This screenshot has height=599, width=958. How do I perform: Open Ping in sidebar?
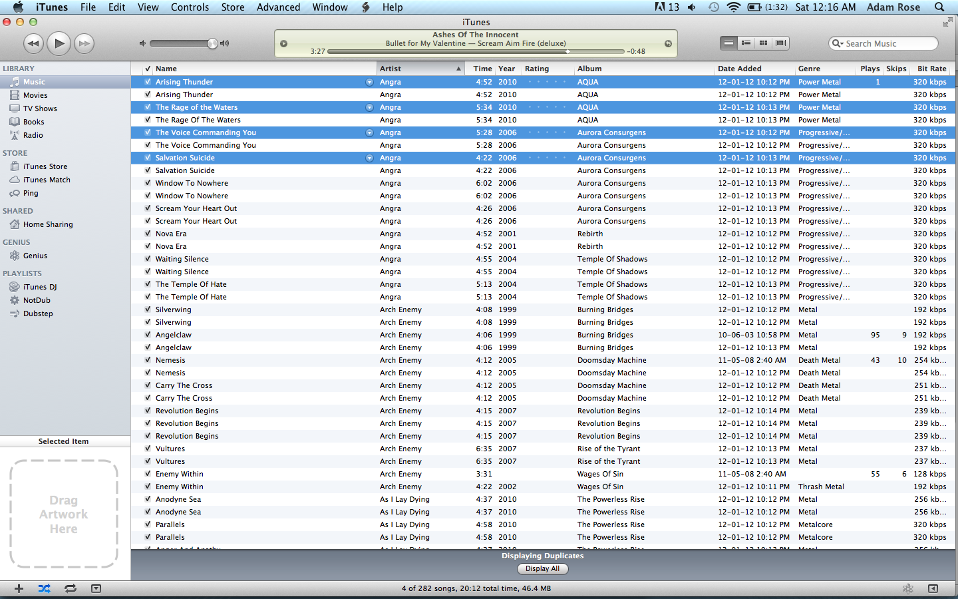65,193
